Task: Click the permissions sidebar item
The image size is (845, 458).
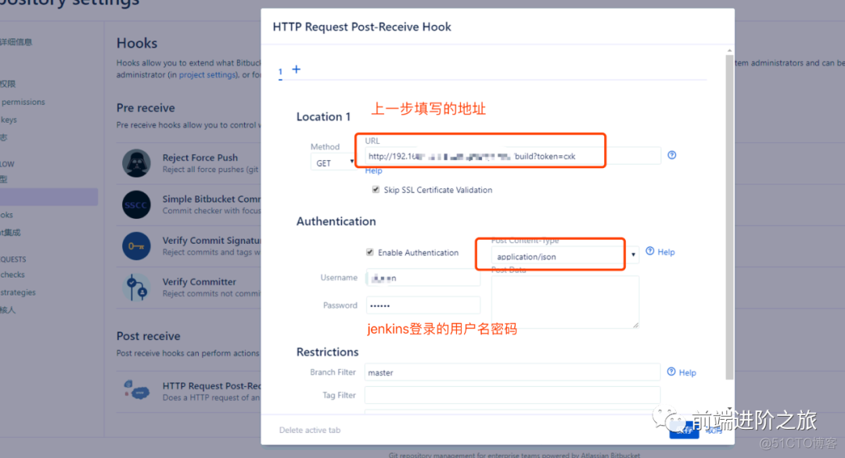Action: pos(23,102)
